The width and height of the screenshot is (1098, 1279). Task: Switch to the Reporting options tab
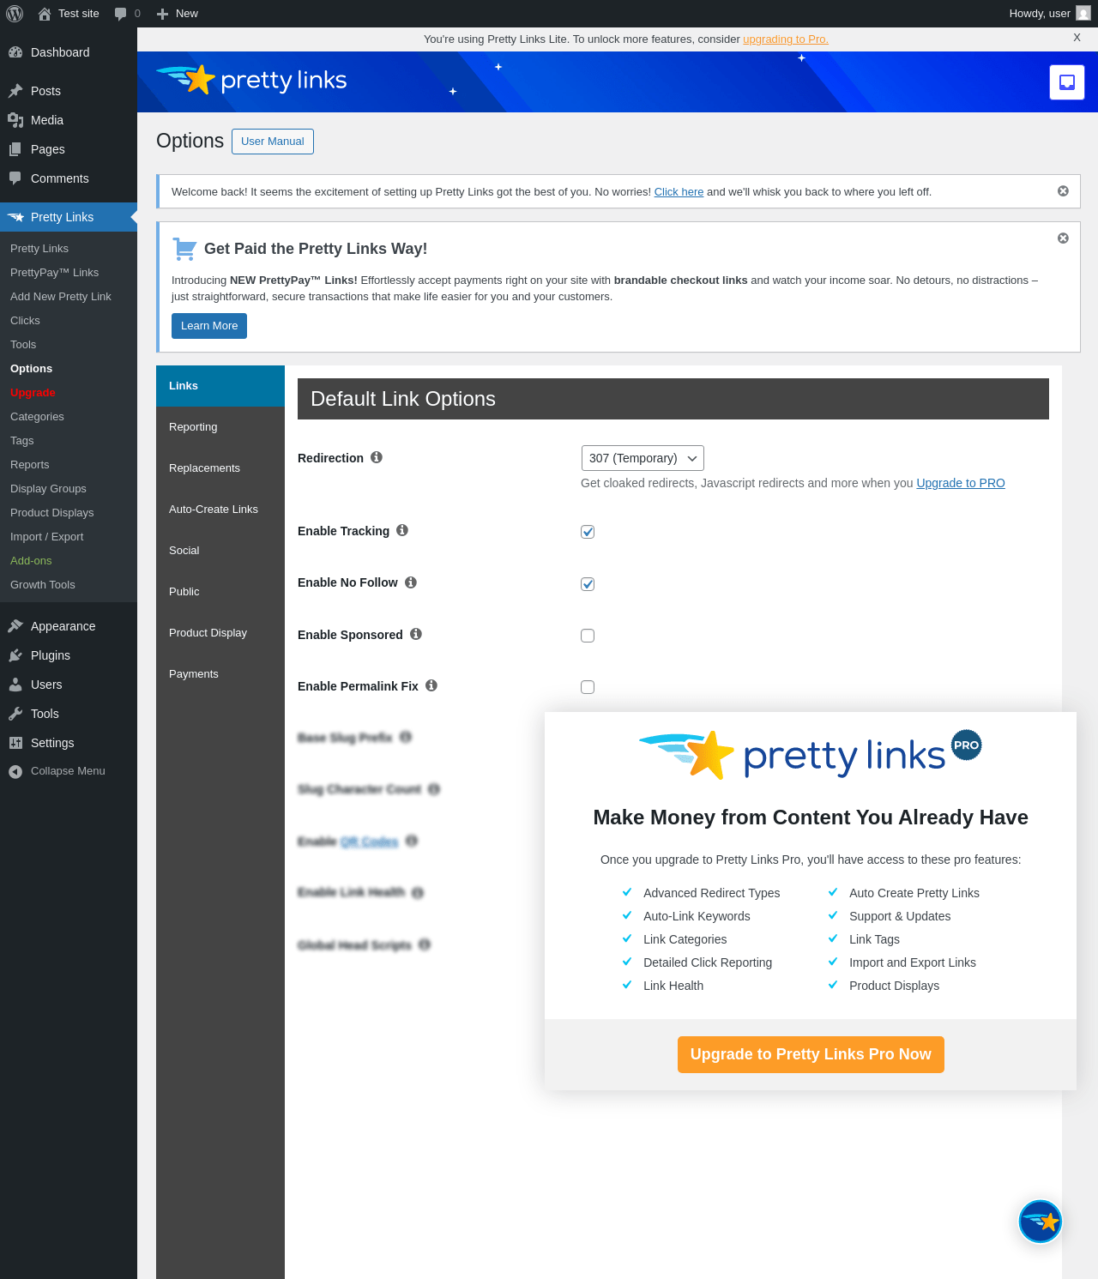[x=220, y=427]
